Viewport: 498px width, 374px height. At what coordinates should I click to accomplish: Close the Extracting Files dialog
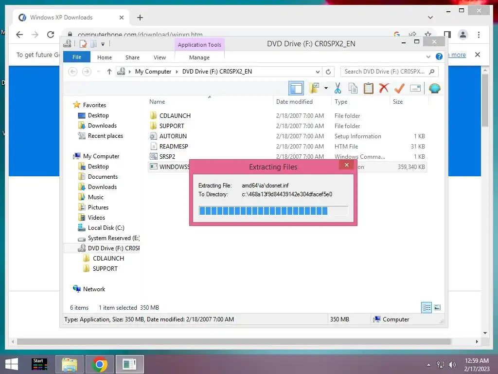point(347,165)
